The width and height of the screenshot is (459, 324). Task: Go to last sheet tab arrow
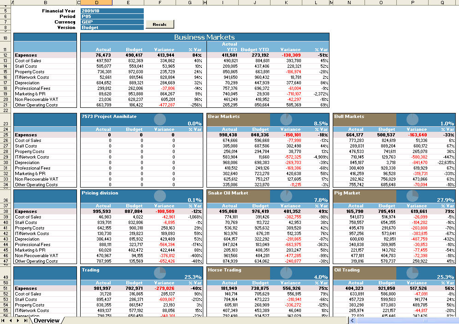[26, 321]
